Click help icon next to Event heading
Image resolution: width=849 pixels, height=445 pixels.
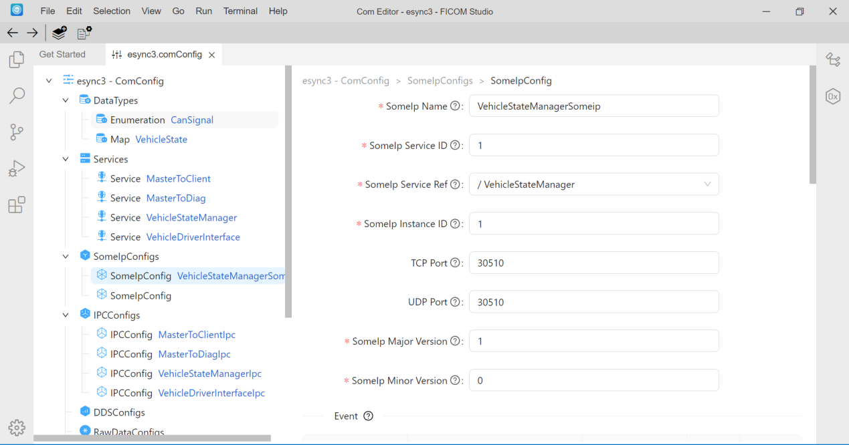point(368,416)
